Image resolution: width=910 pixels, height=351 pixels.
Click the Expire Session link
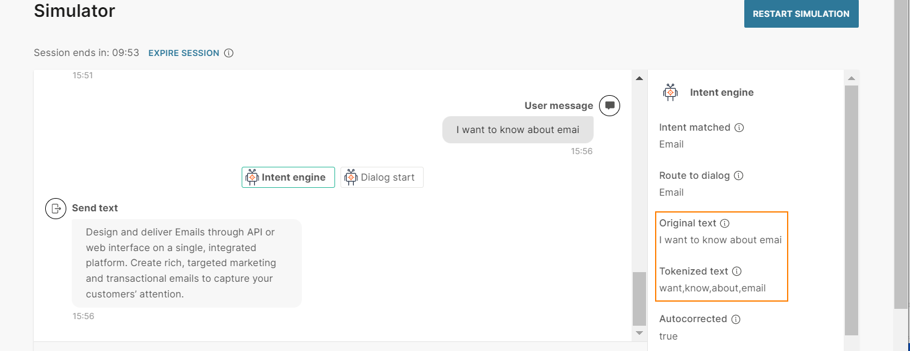[184, 53]
